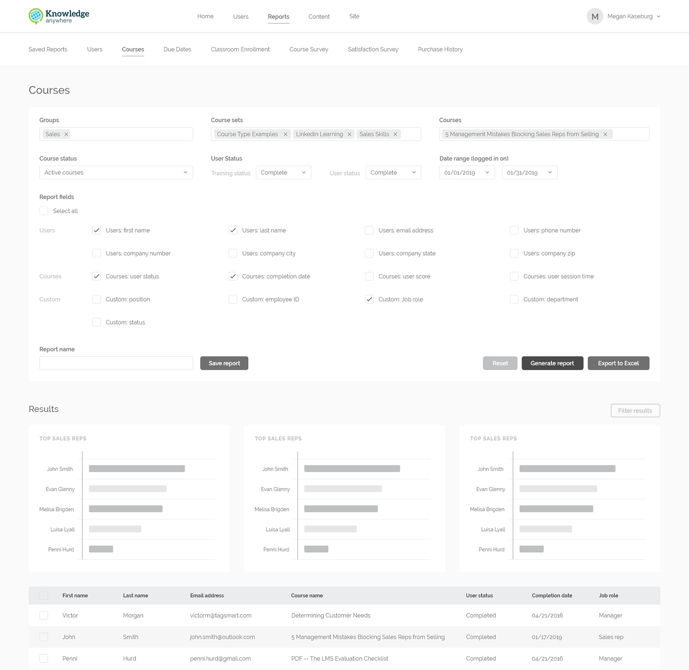
Task: Select the row checkbox for Victor Morgan
Action: click(44, 615)
